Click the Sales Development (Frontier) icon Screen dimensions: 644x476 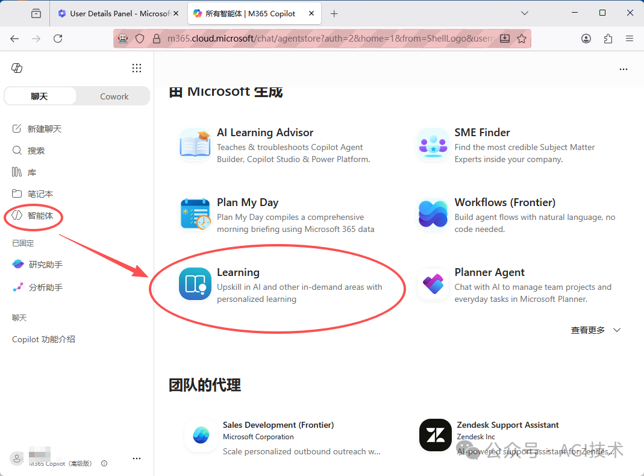point(201,436)
